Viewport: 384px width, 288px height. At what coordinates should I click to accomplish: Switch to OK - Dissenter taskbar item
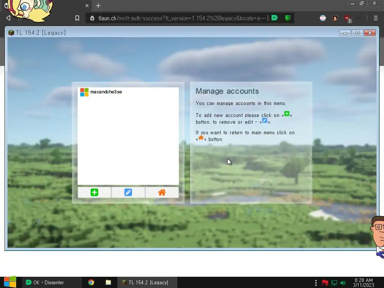pyautogui.click(x=52, y=282)
